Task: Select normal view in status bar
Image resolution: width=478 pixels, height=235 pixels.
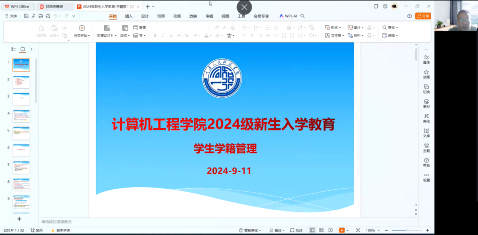Action: coord(312,230)
